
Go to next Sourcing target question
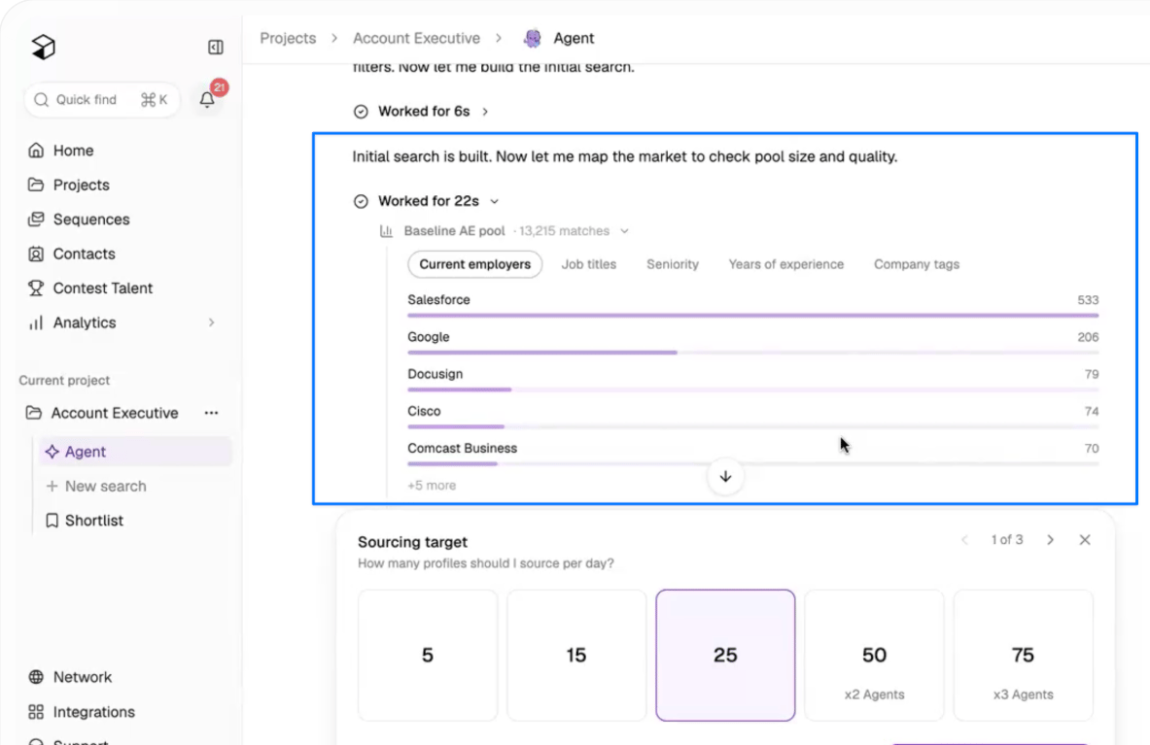[x=1050, y=540]
